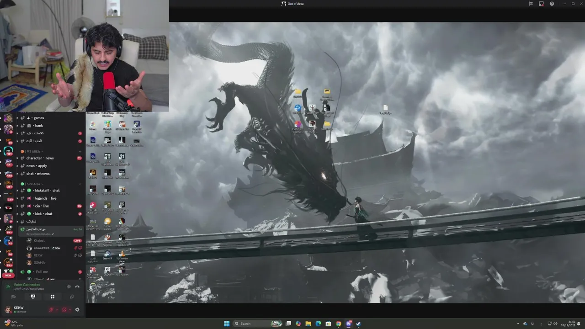Add a channel to MT AREA category
Viewport: 585px width, 329px height.
pyautogui.click(x=80, y=151)
